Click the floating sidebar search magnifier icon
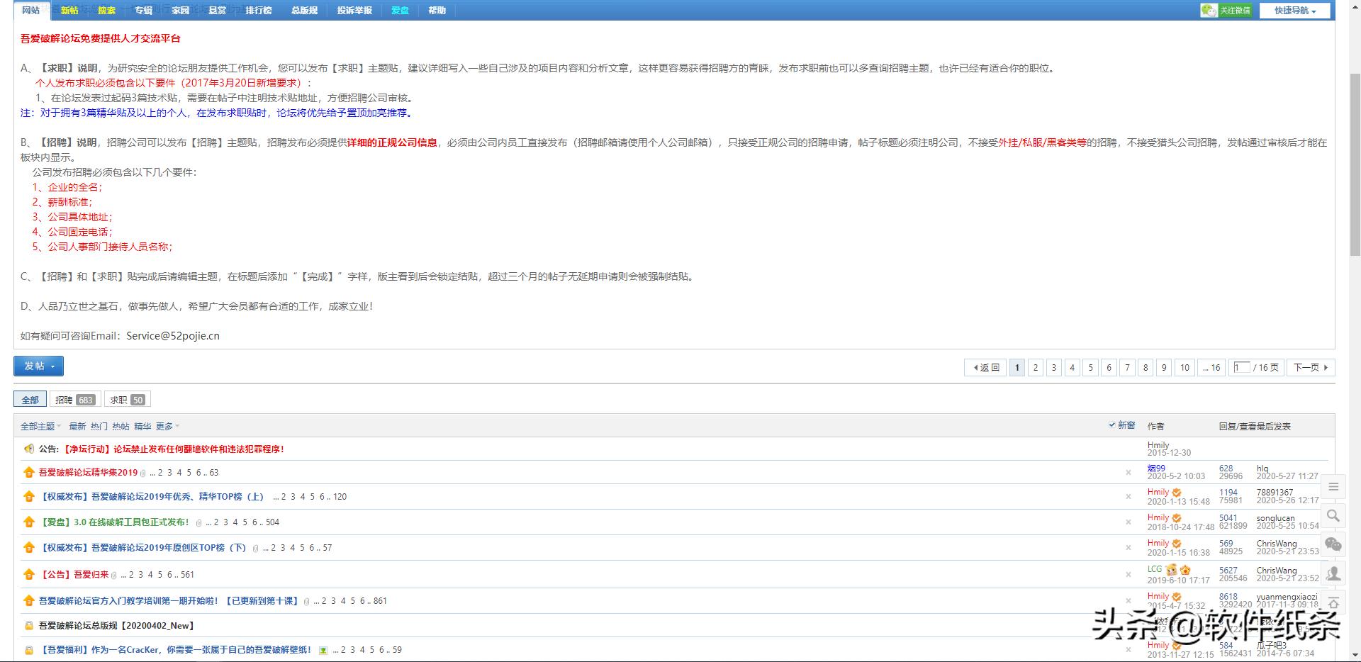Viewport: 1361px width, 662px height. 1333,516
